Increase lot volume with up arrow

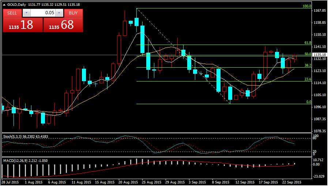[60, 13]
